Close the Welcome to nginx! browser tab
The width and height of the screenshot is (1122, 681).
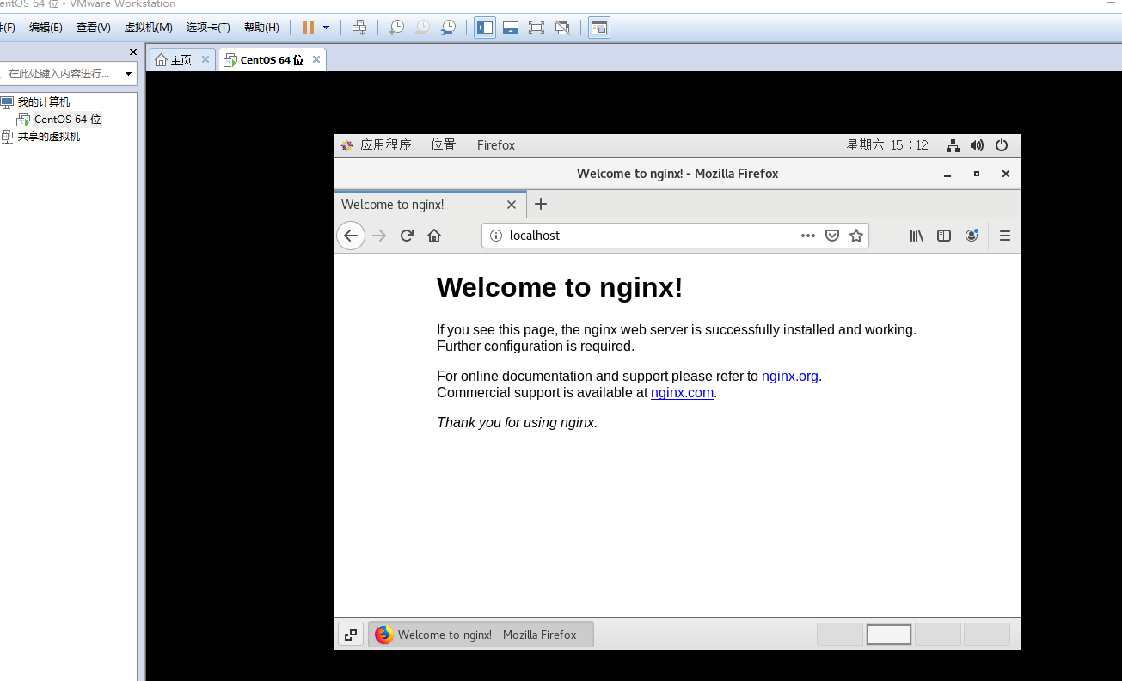pos(512,205)
